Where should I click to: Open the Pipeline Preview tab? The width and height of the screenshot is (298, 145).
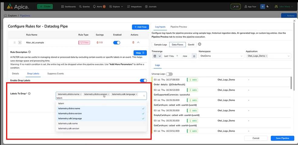pyautogui.click(x=179, y=27)
